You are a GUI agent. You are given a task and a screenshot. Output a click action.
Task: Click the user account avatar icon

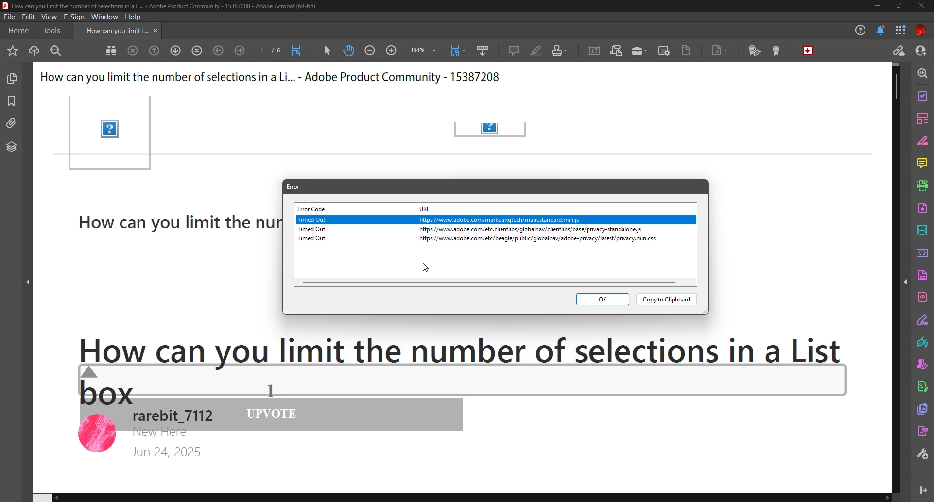(921, 31)
